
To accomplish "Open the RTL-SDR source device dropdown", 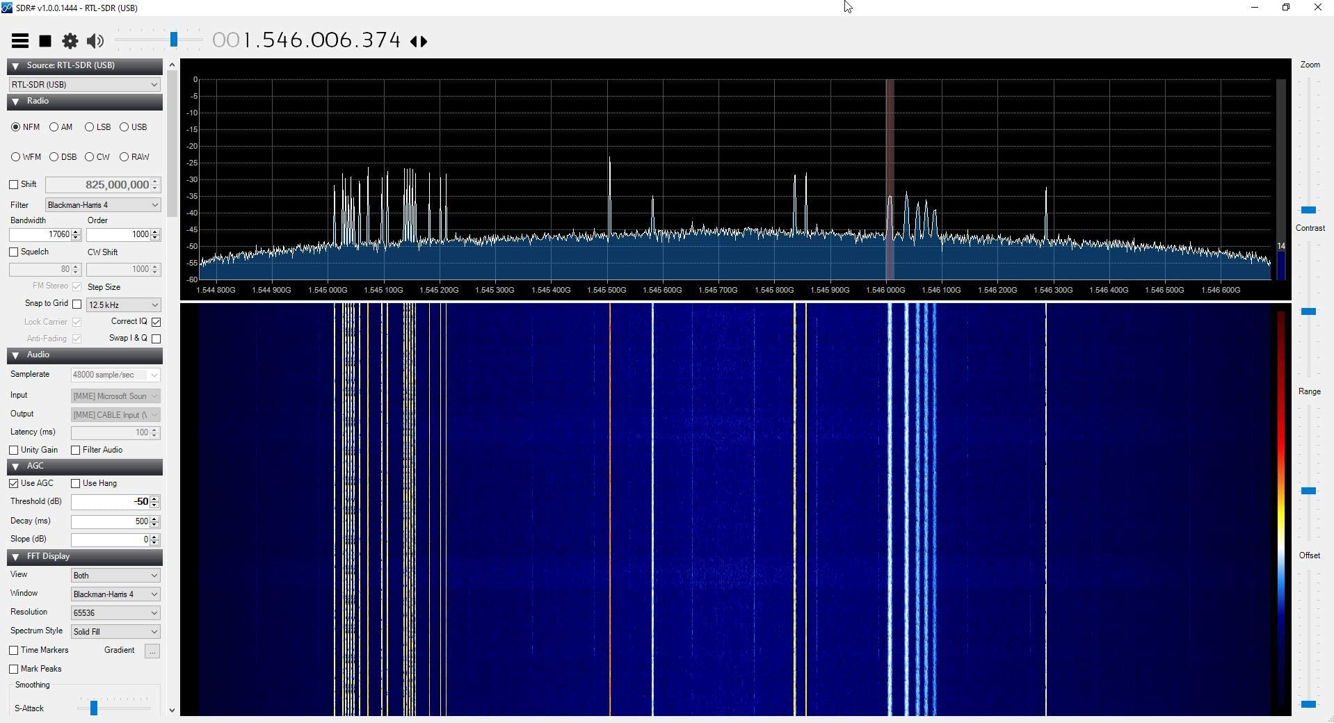I will pyautogui.click(x=85, y=85).
